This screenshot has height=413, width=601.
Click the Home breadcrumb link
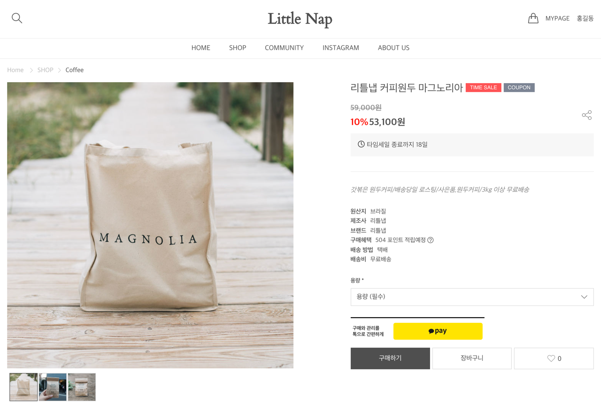click(15, 70)
